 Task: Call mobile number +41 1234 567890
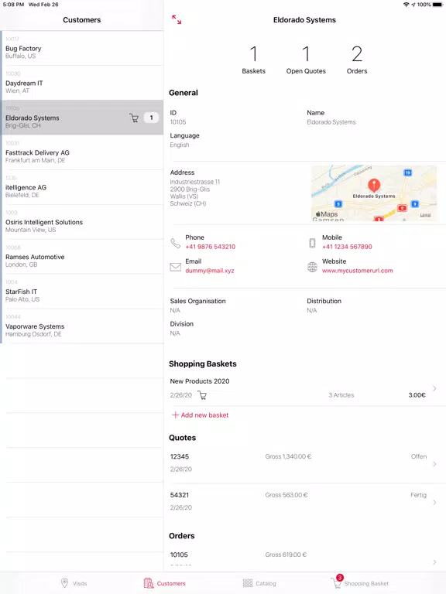click(347, 247)
